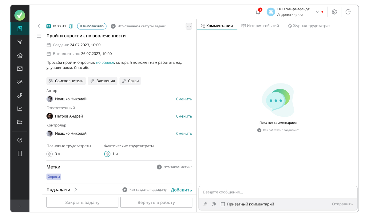Viewport: 369px width, 217px height.
Task: Select the Опросы label tag
Action: coord(54,177)
